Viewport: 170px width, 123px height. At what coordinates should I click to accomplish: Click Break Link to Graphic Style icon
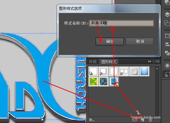point(135,120)
